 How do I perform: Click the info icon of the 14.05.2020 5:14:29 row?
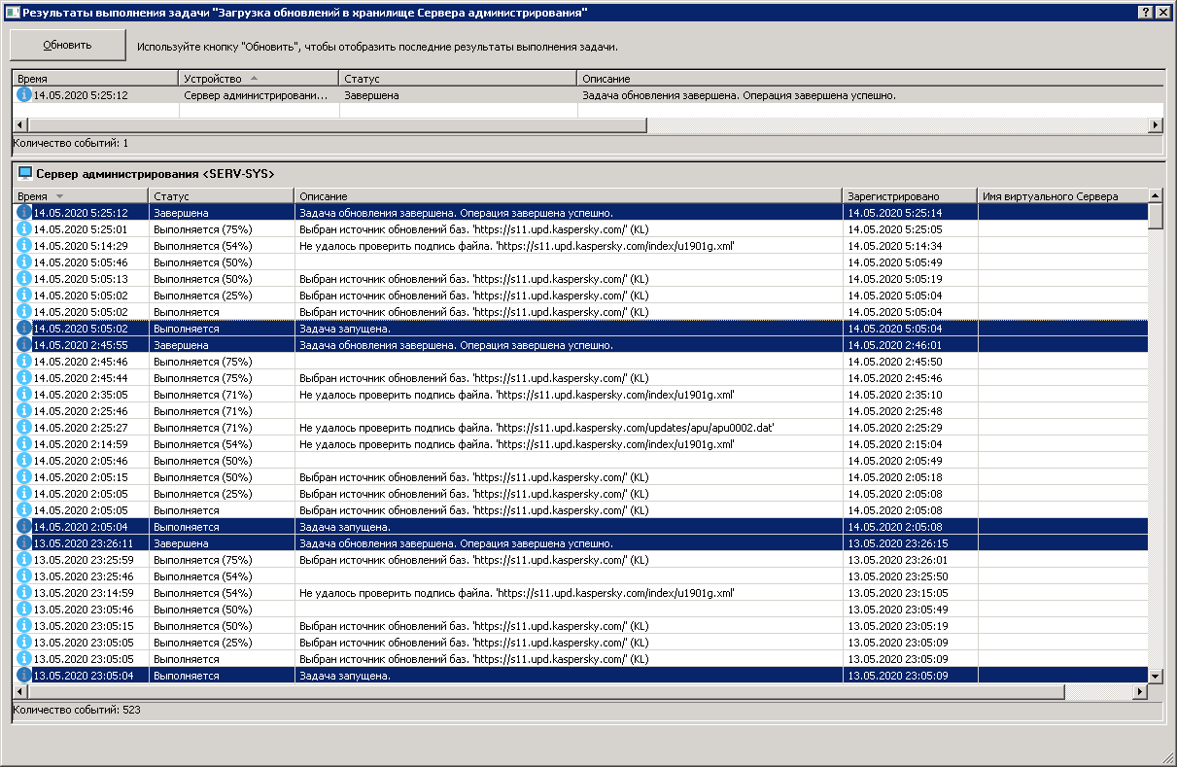tap(24, 246)
